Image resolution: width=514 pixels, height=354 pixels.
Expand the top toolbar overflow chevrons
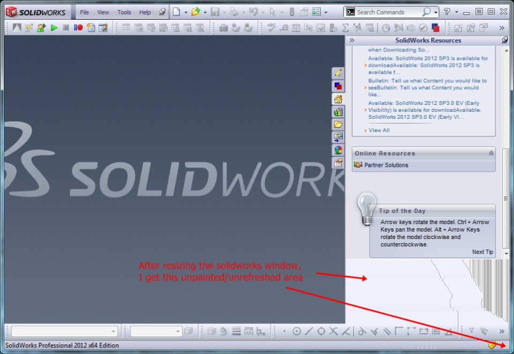(502, 28)
